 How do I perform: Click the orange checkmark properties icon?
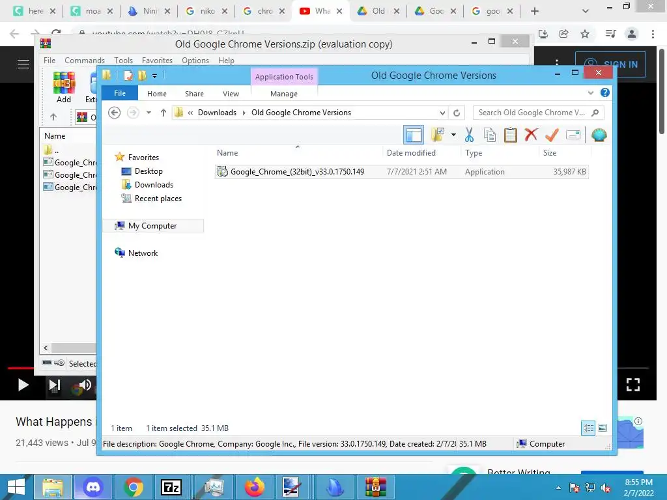pos(552,135)
